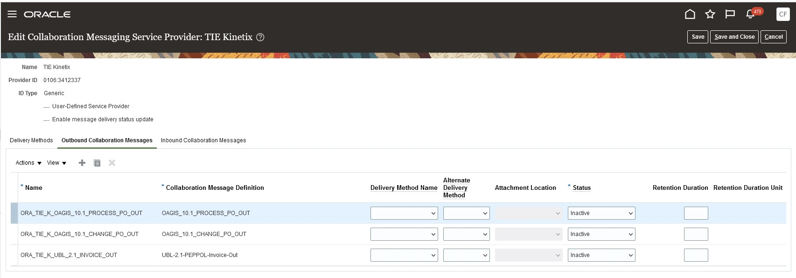Click Delivery Method Name column header
The height and width of the screenshot is (278, 796).
point(404,188)
